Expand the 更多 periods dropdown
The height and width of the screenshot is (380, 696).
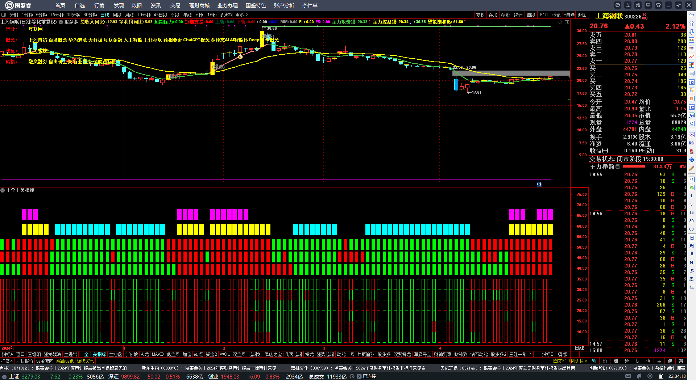tap(241, 15)
